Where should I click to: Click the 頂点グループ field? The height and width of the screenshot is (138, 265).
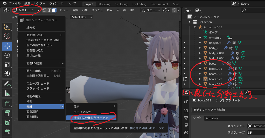(256, 133)
